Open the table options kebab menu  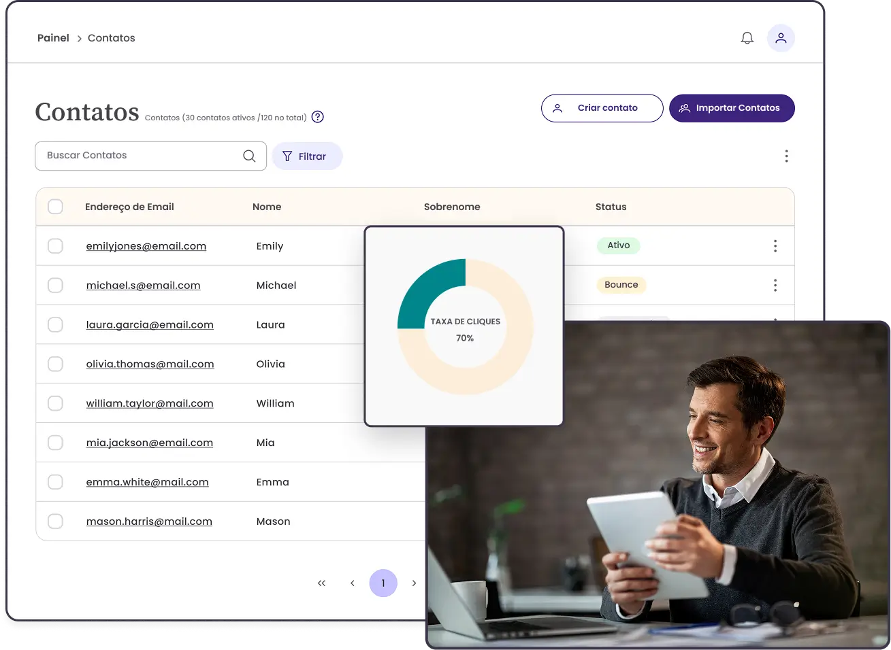pyautogui.click(x=786, y=156)
